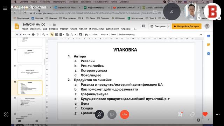The height and width of the screenshot is (126, 224).
Task: Click the zoom magnifier tool
Action: click(43, 35)
